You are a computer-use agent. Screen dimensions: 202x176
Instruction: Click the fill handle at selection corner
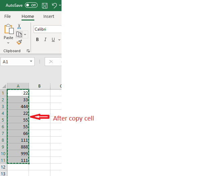[x=29, y=163]
